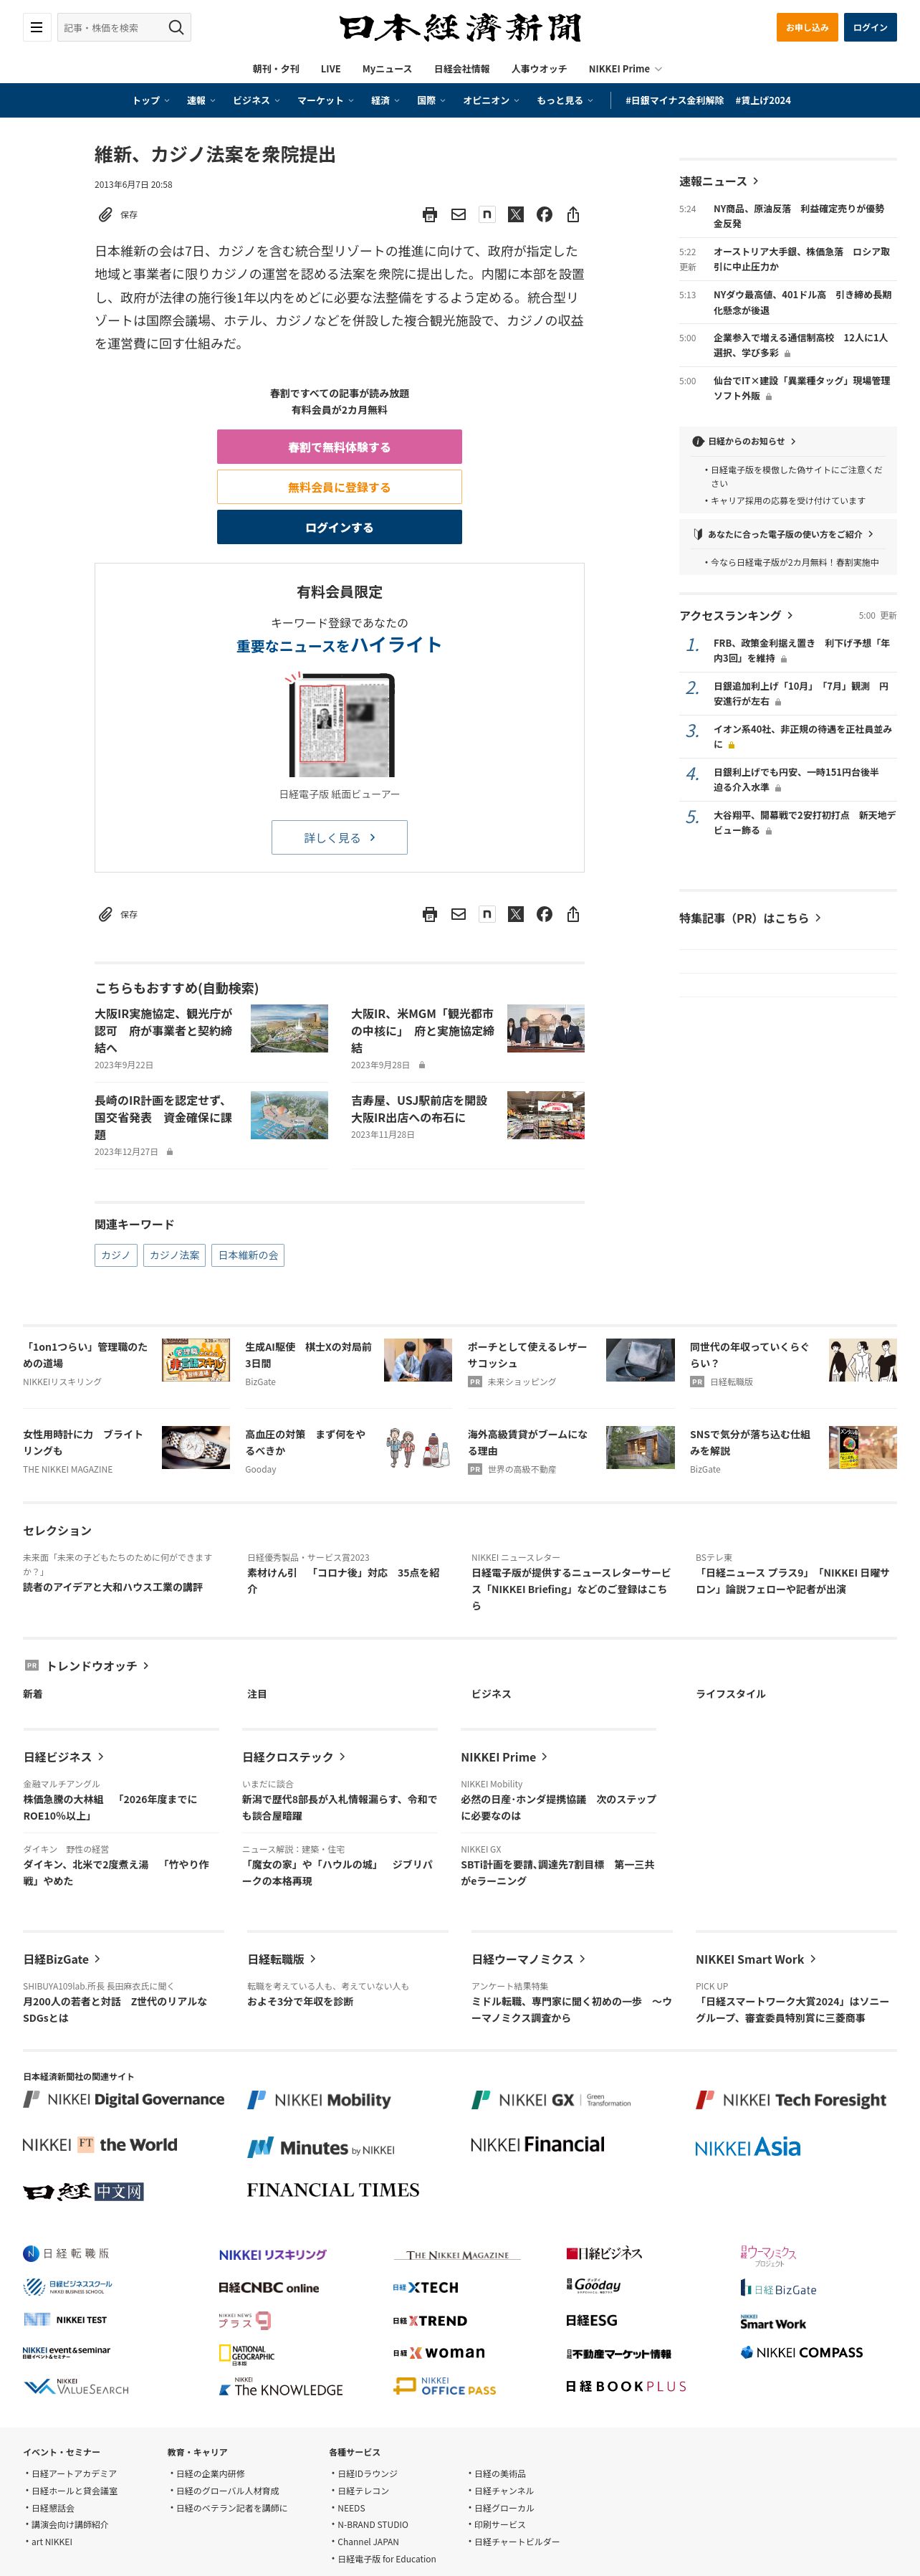Select the カジノ keyword tag
The width and height of the screenshot is (920, 2576).
[116, 1255]
